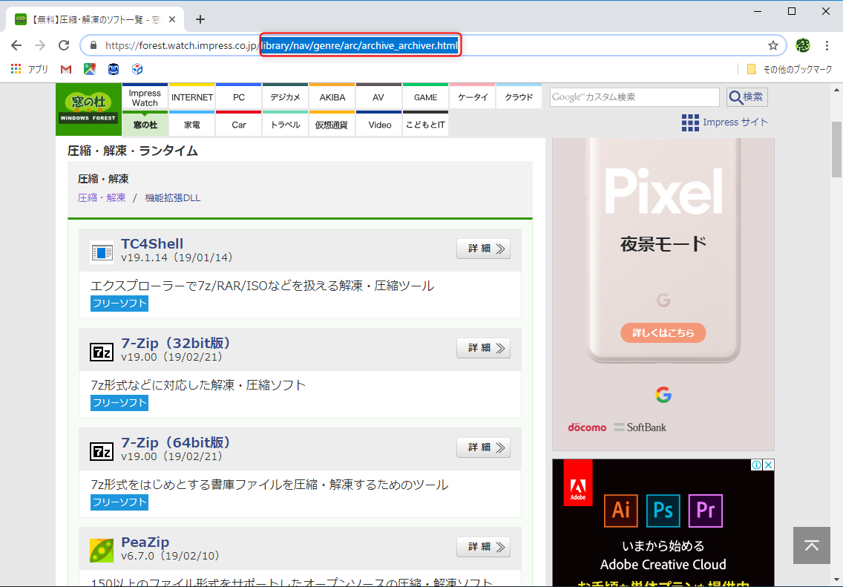This screenshot has height=587, width=843.
Task: Open the Impress サイト link
Action: [x=735, y=122]
